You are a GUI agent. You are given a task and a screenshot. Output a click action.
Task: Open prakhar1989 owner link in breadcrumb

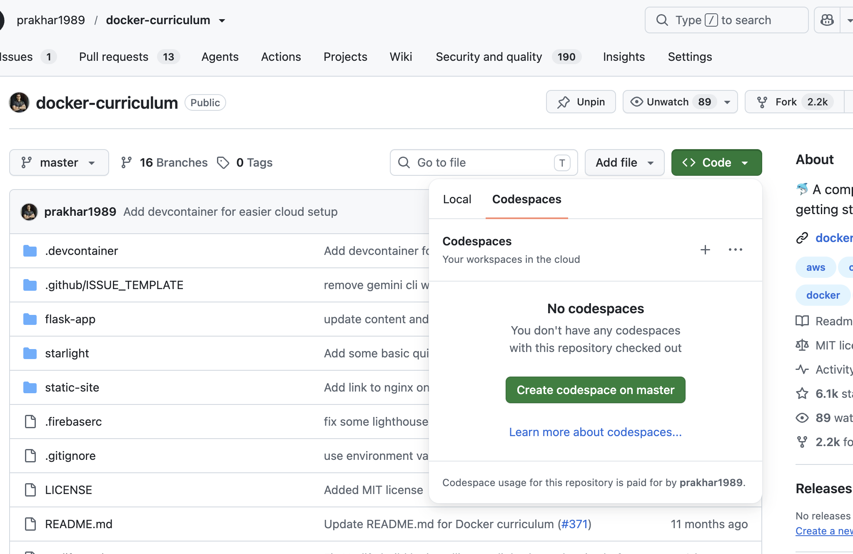pyautogui.click(x=51, y=20)
